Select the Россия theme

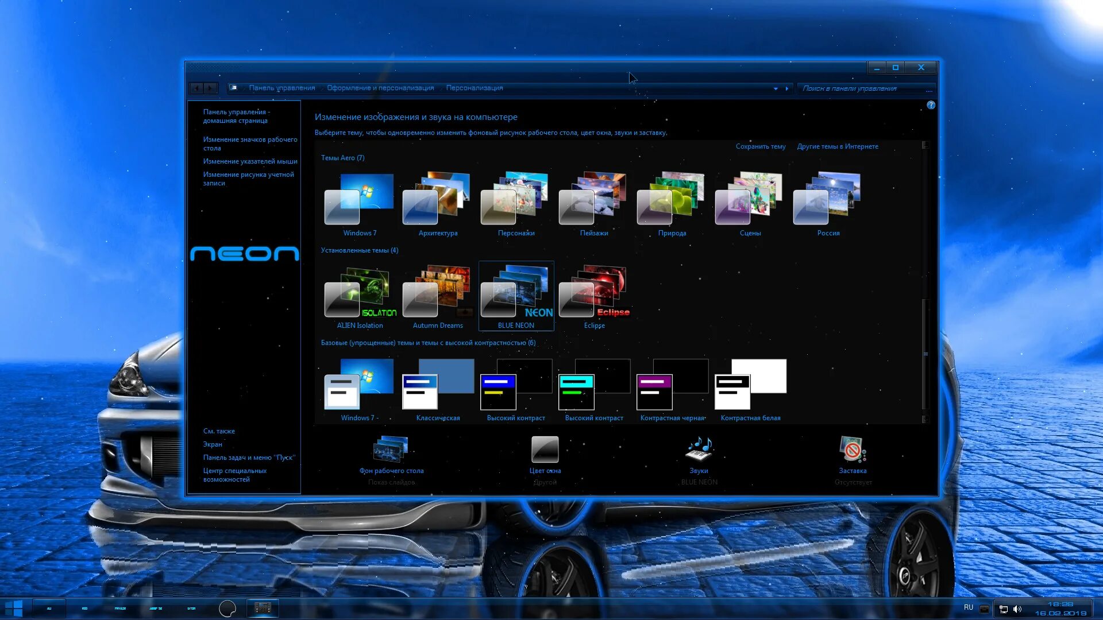click(x=828, y=204)
